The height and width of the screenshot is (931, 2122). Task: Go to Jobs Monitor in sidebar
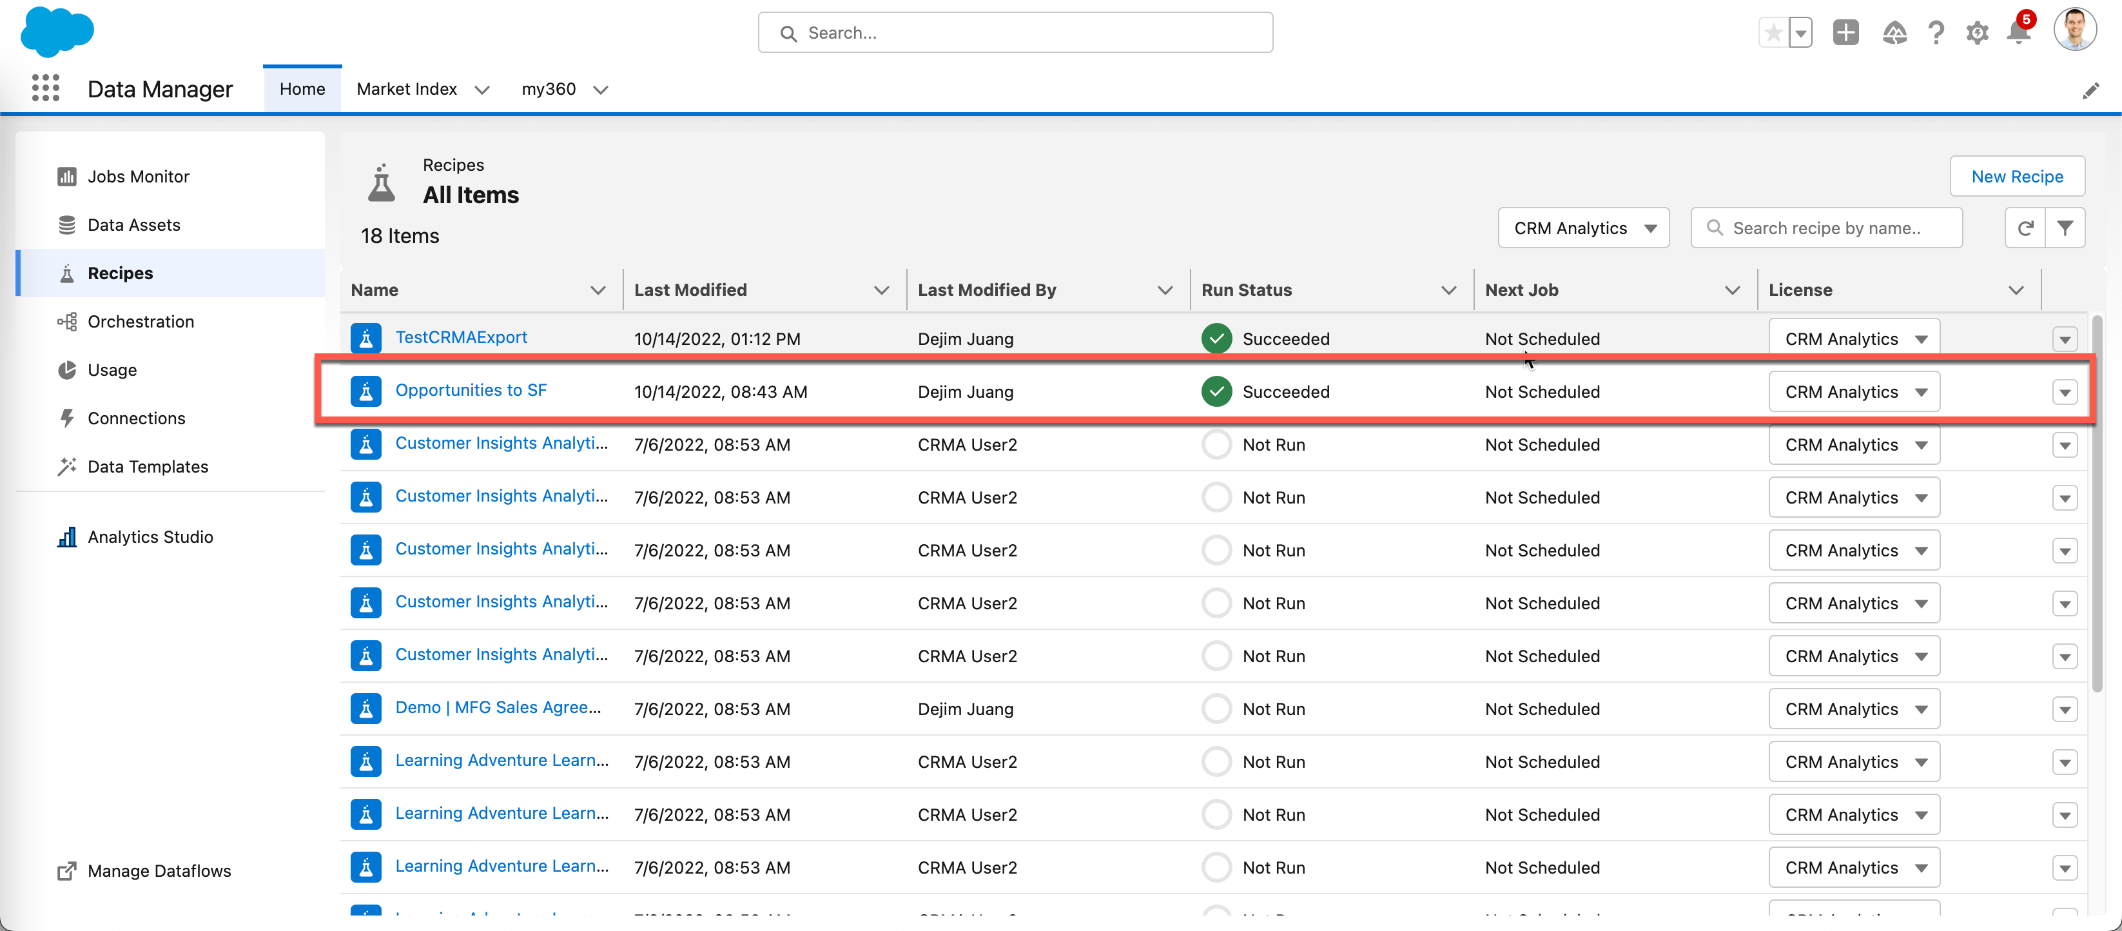pos(139,176)
